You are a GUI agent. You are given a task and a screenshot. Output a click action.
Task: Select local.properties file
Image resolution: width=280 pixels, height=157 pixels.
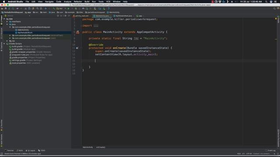[24, 63]
